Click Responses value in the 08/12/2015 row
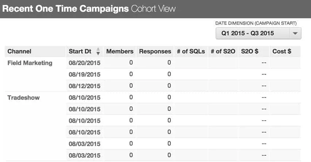This screenshot has width=311, height=162. click(169, 86)
